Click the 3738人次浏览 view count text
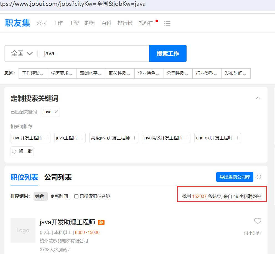Viewport: 275px width, 254px height. tap(54, 250)
